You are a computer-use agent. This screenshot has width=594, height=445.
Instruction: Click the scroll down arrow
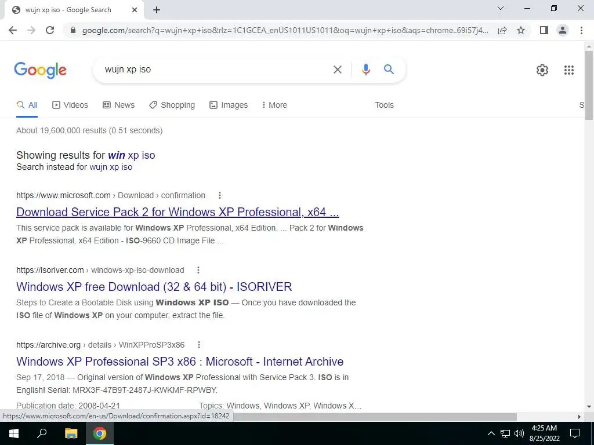click(589, 407)
